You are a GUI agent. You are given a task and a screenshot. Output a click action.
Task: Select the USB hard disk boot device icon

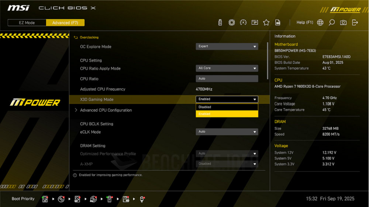(77, 199)
